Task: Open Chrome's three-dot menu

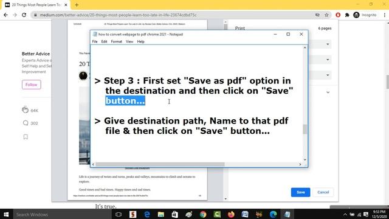Action: coord(385,15)
